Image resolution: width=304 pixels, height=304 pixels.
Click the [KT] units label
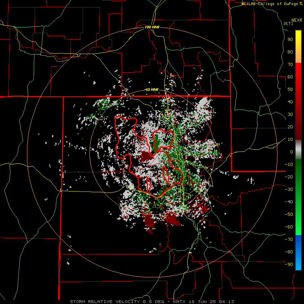[x=288, y=23]
